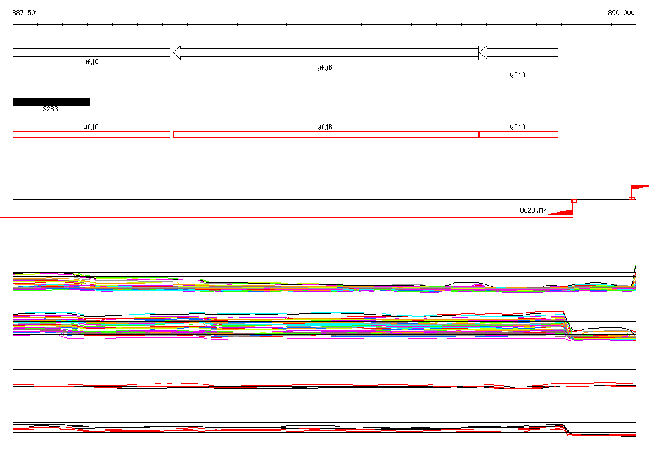The image size is (649, 452).
Task: Select the red yfjB rectangle
Action: (x=326, y=134)
